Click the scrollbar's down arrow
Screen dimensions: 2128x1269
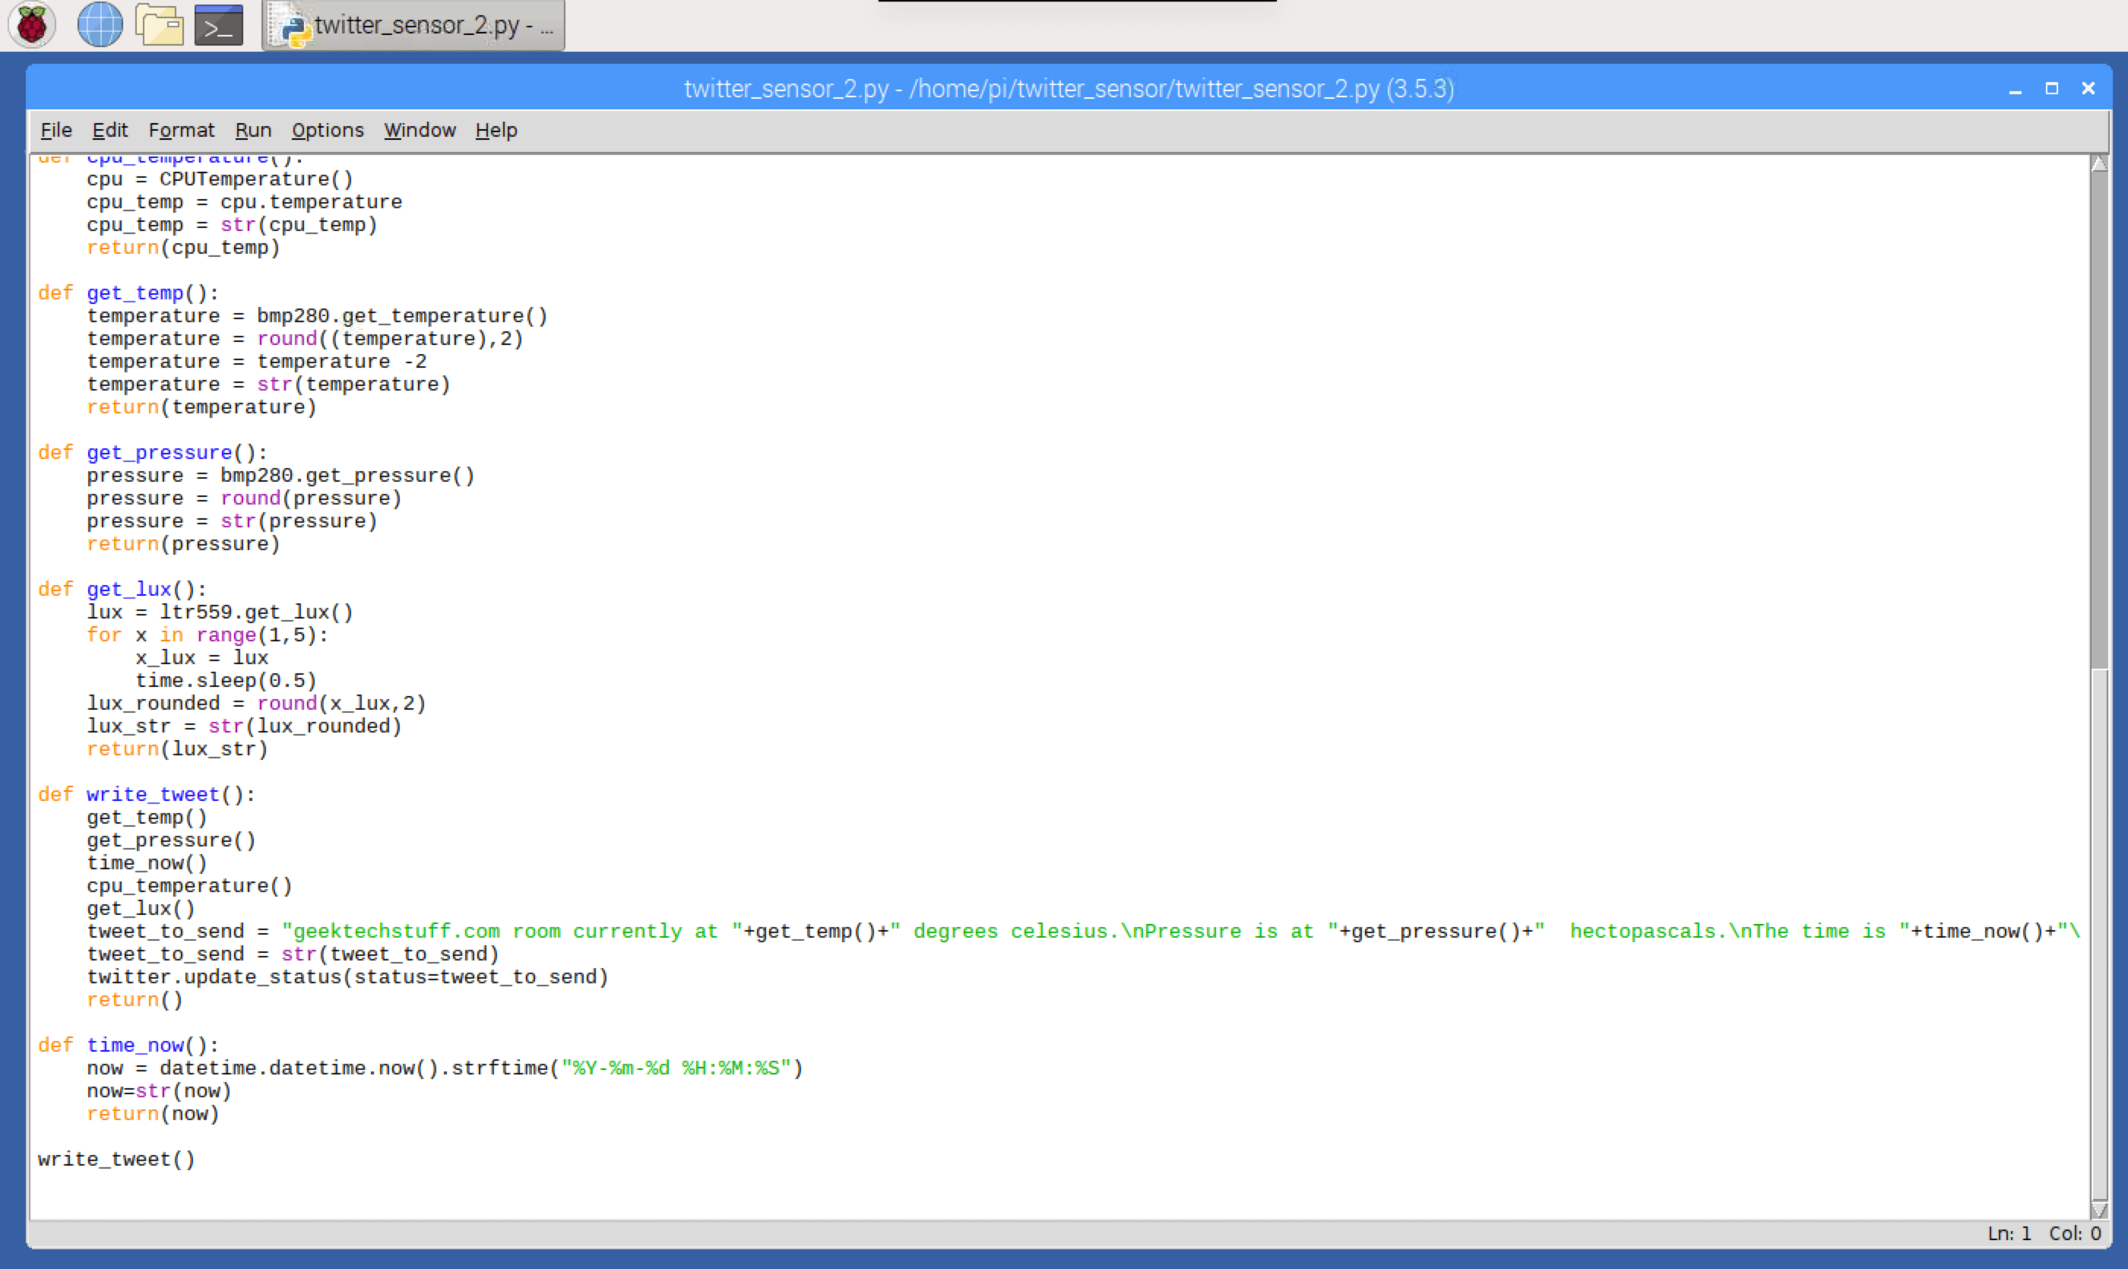click(x=2101, y=1209)
